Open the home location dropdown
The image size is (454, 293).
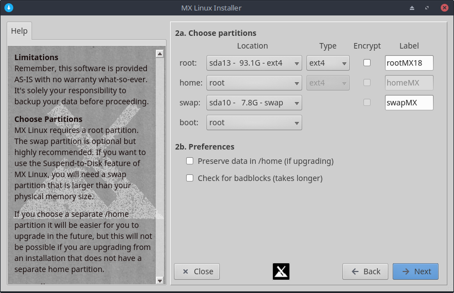click(254, 83)
